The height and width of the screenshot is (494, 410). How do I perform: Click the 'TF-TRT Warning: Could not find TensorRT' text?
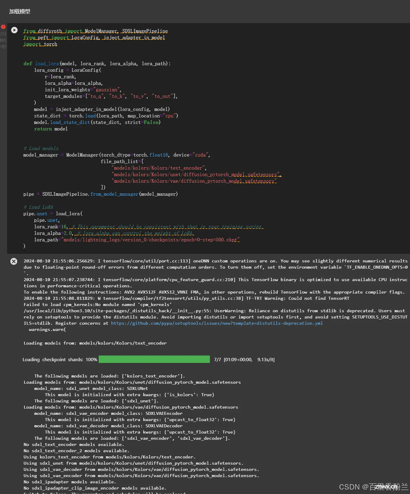point(298,298)
